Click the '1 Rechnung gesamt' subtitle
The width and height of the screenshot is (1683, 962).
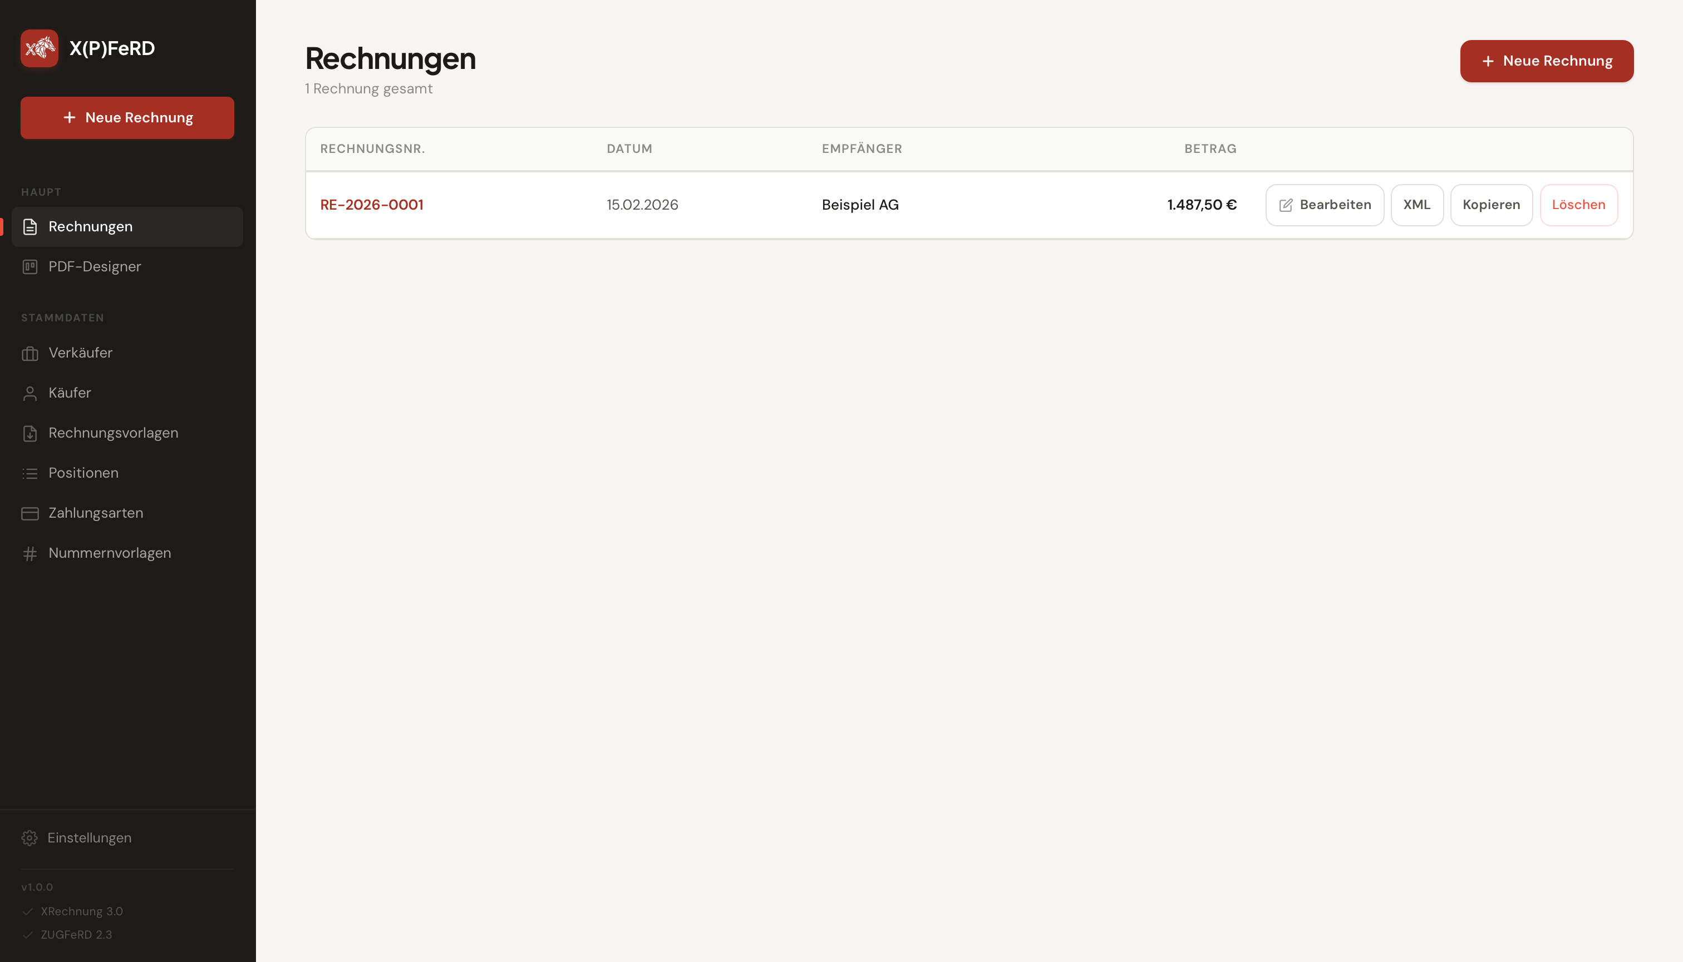point(368,89)
